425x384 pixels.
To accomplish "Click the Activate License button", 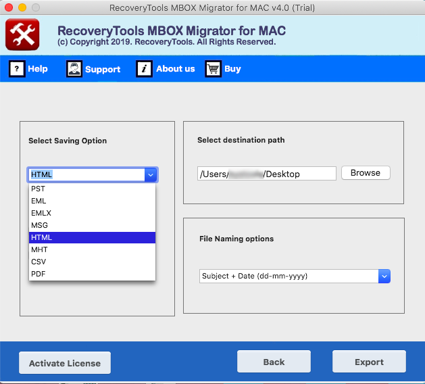I will click(65, 363).
